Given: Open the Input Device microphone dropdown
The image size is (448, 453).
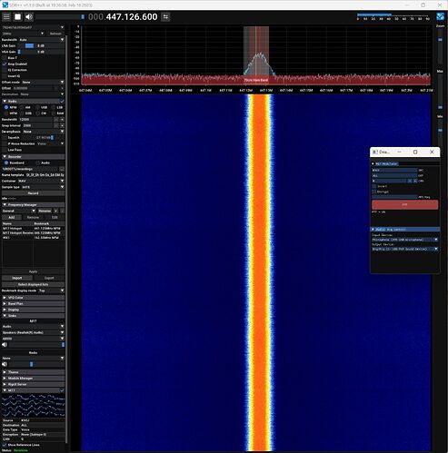Looking at the screenshot, I should click(x=405, y=240).
